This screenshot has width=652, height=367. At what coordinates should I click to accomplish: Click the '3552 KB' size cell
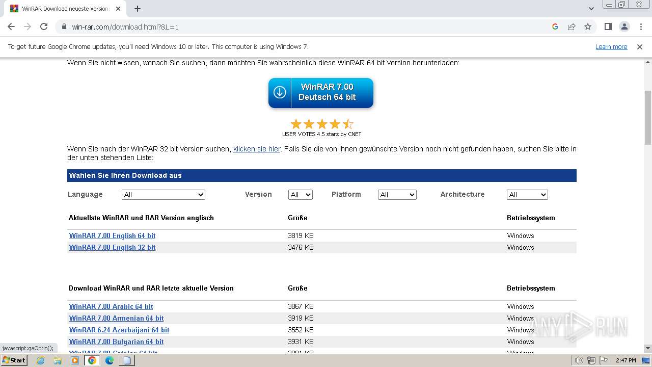click(301, 330)
